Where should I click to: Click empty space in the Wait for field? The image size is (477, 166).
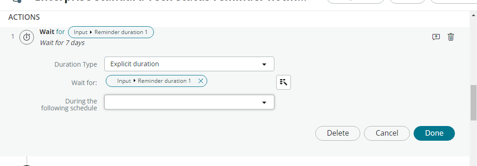[240, 81]
